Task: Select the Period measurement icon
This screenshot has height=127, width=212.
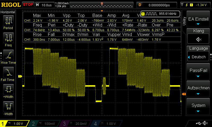Action: (8, 22)
